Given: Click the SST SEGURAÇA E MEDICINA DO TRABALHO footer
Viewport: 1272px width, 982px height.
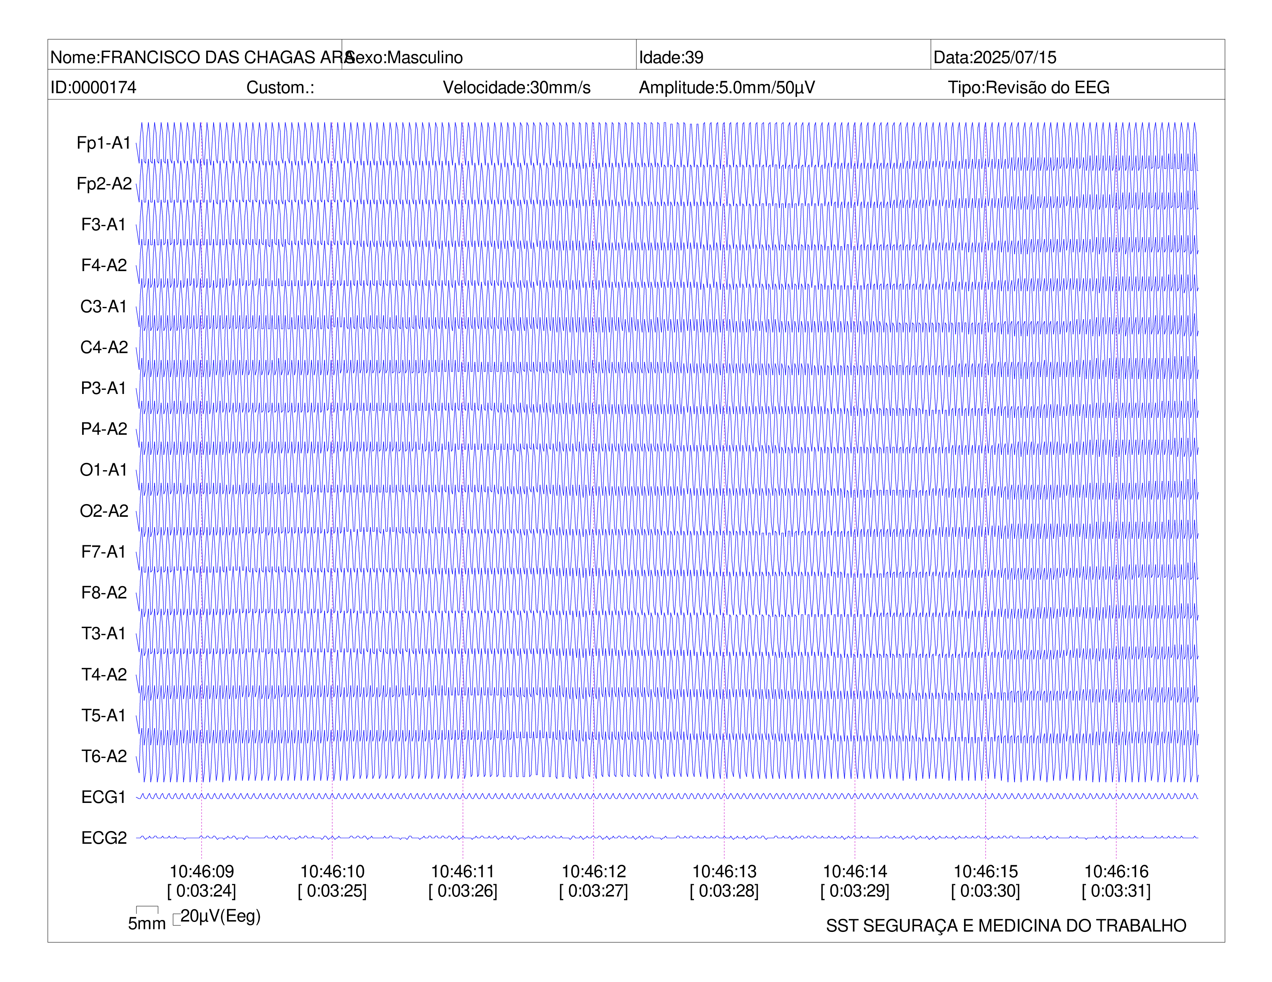Looking at the screenshot, I should pyautogui.click(x=1006, y=925).
